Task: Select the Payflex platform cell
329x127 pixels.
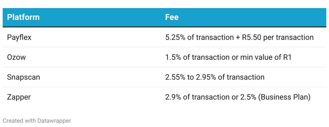Action: (x=19, y=37)
